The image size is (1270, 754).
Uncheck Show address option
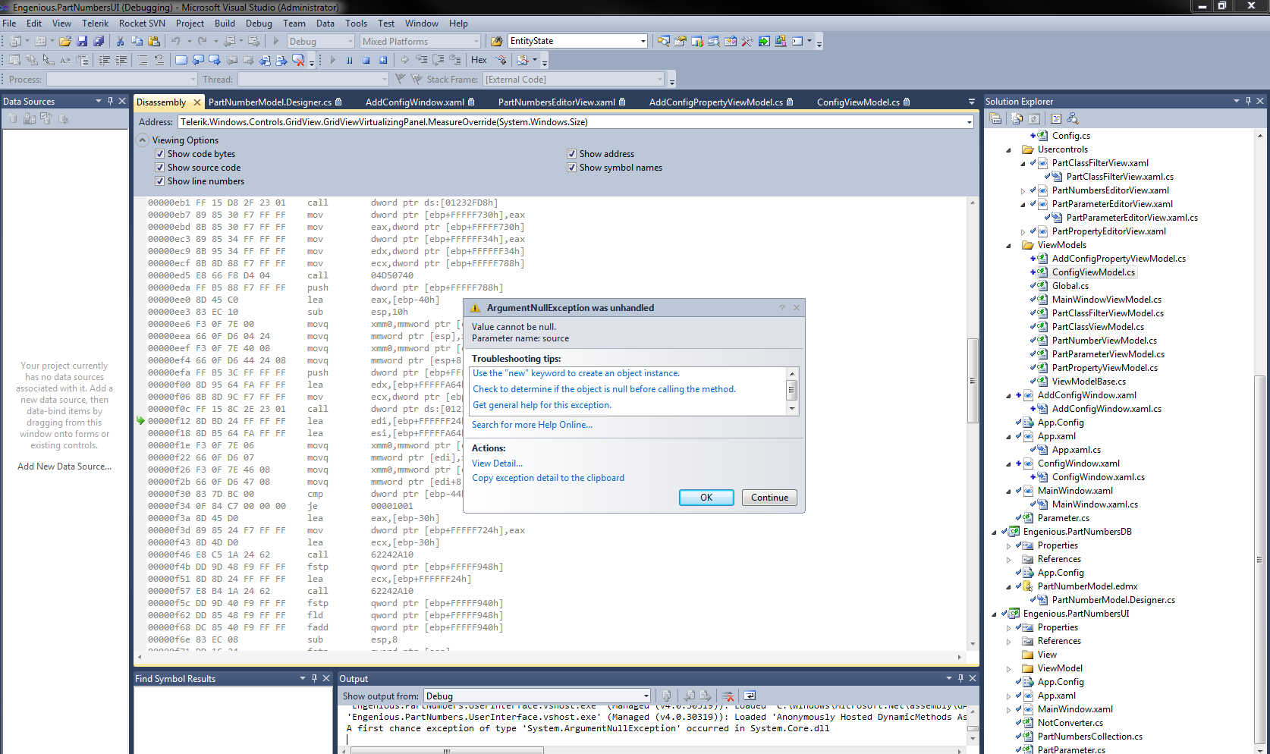(x=571, y=154)
